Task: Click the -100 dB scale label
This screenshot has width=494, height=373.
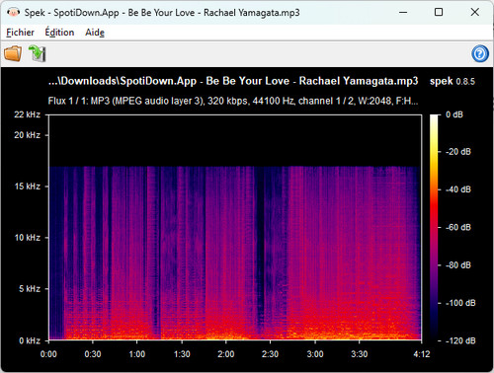Action: pyautogui.click(x=460, y=303)
